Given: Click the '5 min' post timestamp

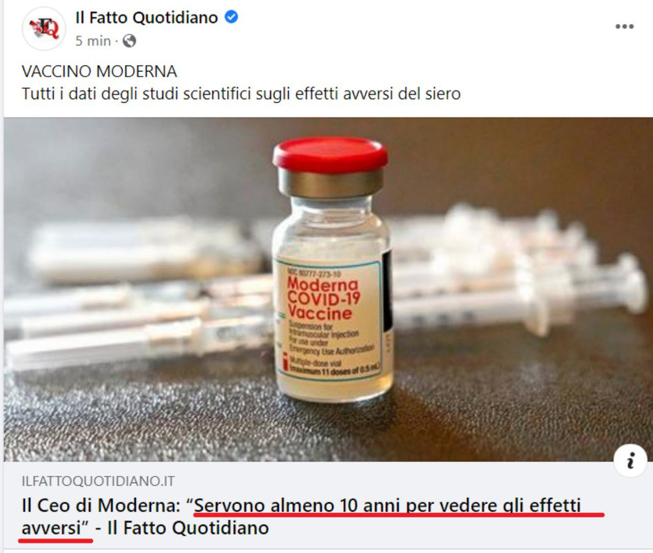Looking at the screenshot, I should tap(93, 41).
